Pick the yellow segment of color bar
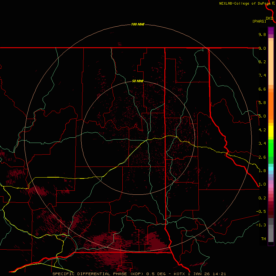Image resolution: width=276 pixels, height=276 pixels. (x=271, y=131)
